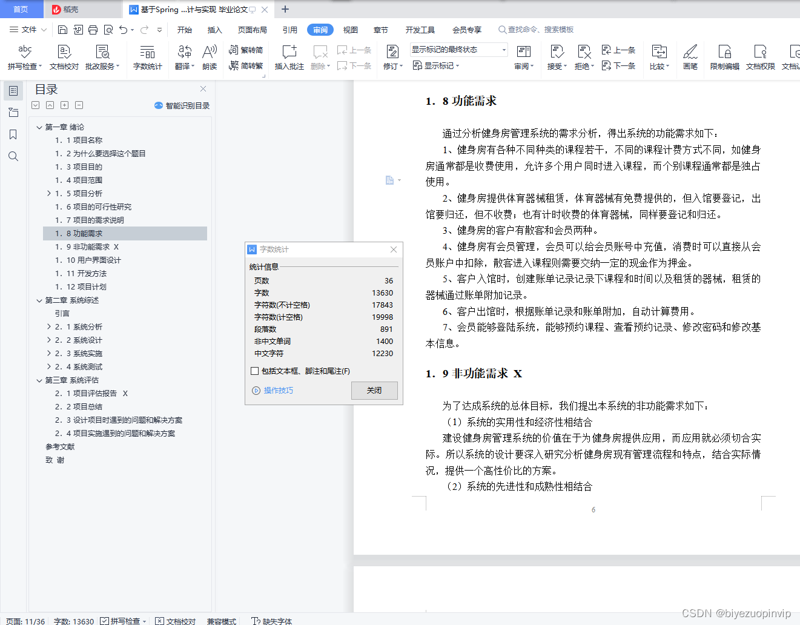The image size is (800, 625).
Task: Open 限制编辑 restrict editing
Action: point(724,58)
